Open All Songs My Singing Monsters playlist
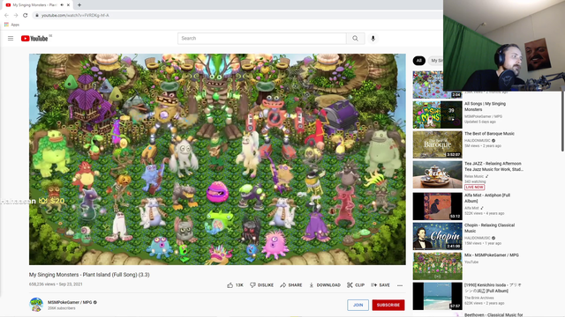The width and height of the screenshot is (565, 317). tap(437, 114)
